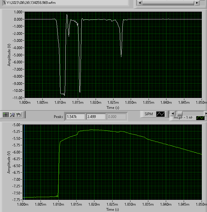Click the SiPM plot legend line sample

click(160, 114)
